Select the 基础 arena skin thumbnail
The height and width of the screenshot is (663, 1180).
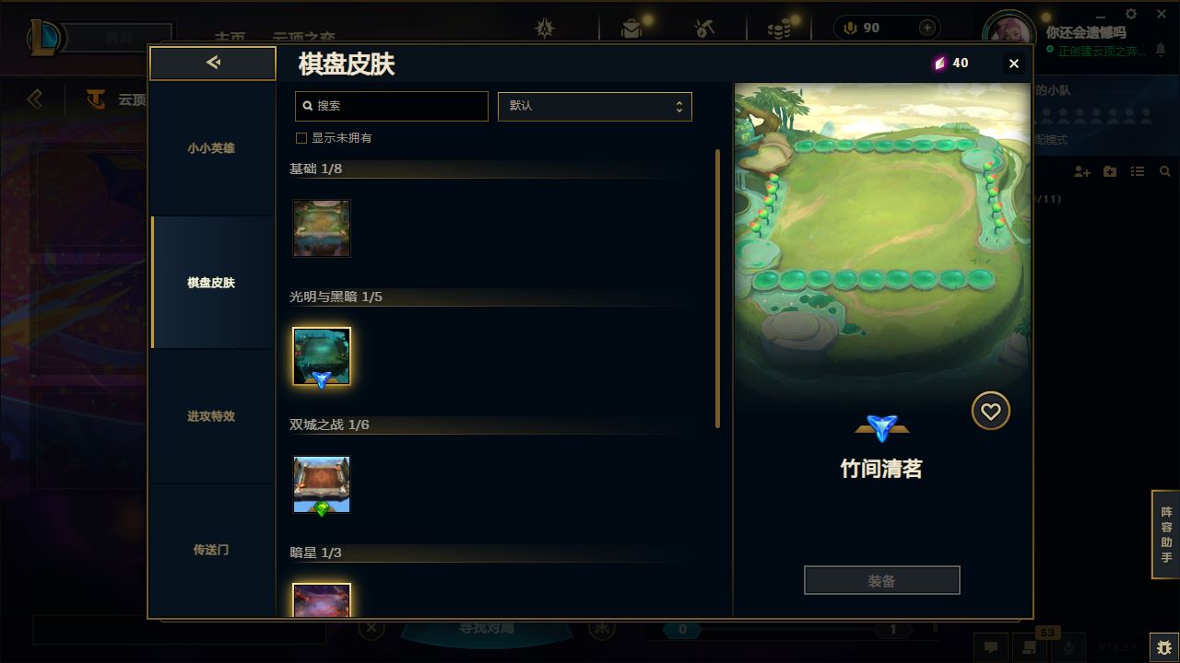click(322, 228)
